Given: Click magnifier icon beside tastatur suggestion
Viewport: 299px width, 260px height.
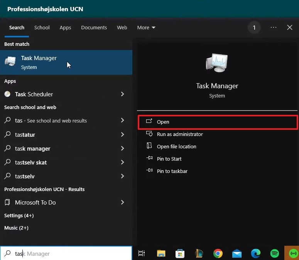Looking at the screenshot, I should coord(7,134).
